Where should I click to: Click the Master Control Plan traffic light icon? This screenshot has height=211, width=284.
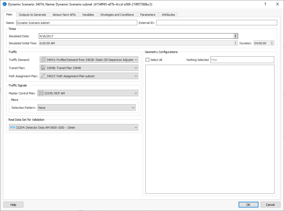41,93
